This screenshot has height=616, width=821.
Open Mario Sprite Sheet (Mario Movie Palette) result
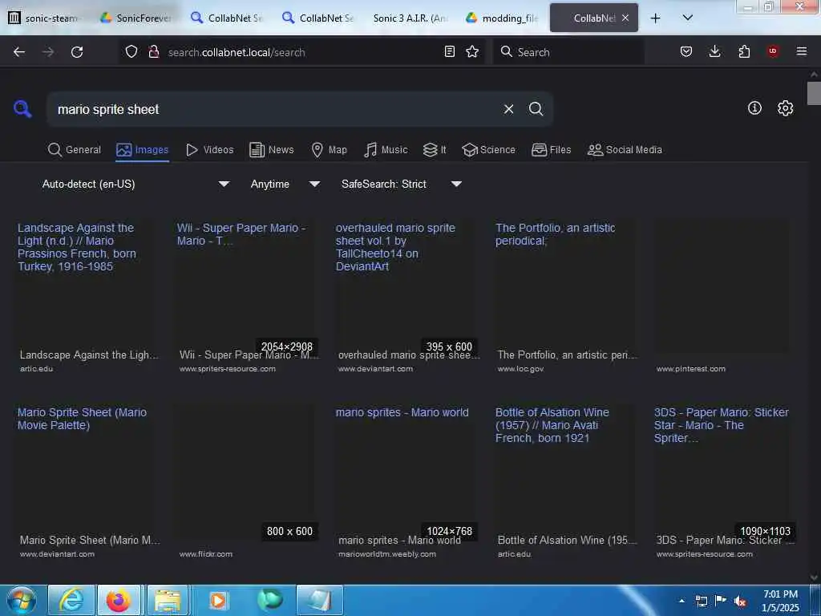tap(85, 481)
